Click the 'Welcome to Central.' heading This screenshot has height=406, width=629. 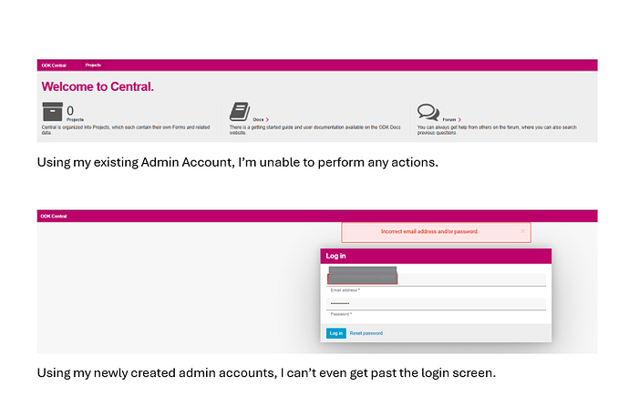click(98, 86)
